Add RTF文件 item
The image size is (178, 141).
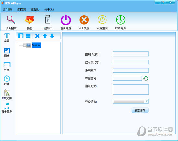7,94
